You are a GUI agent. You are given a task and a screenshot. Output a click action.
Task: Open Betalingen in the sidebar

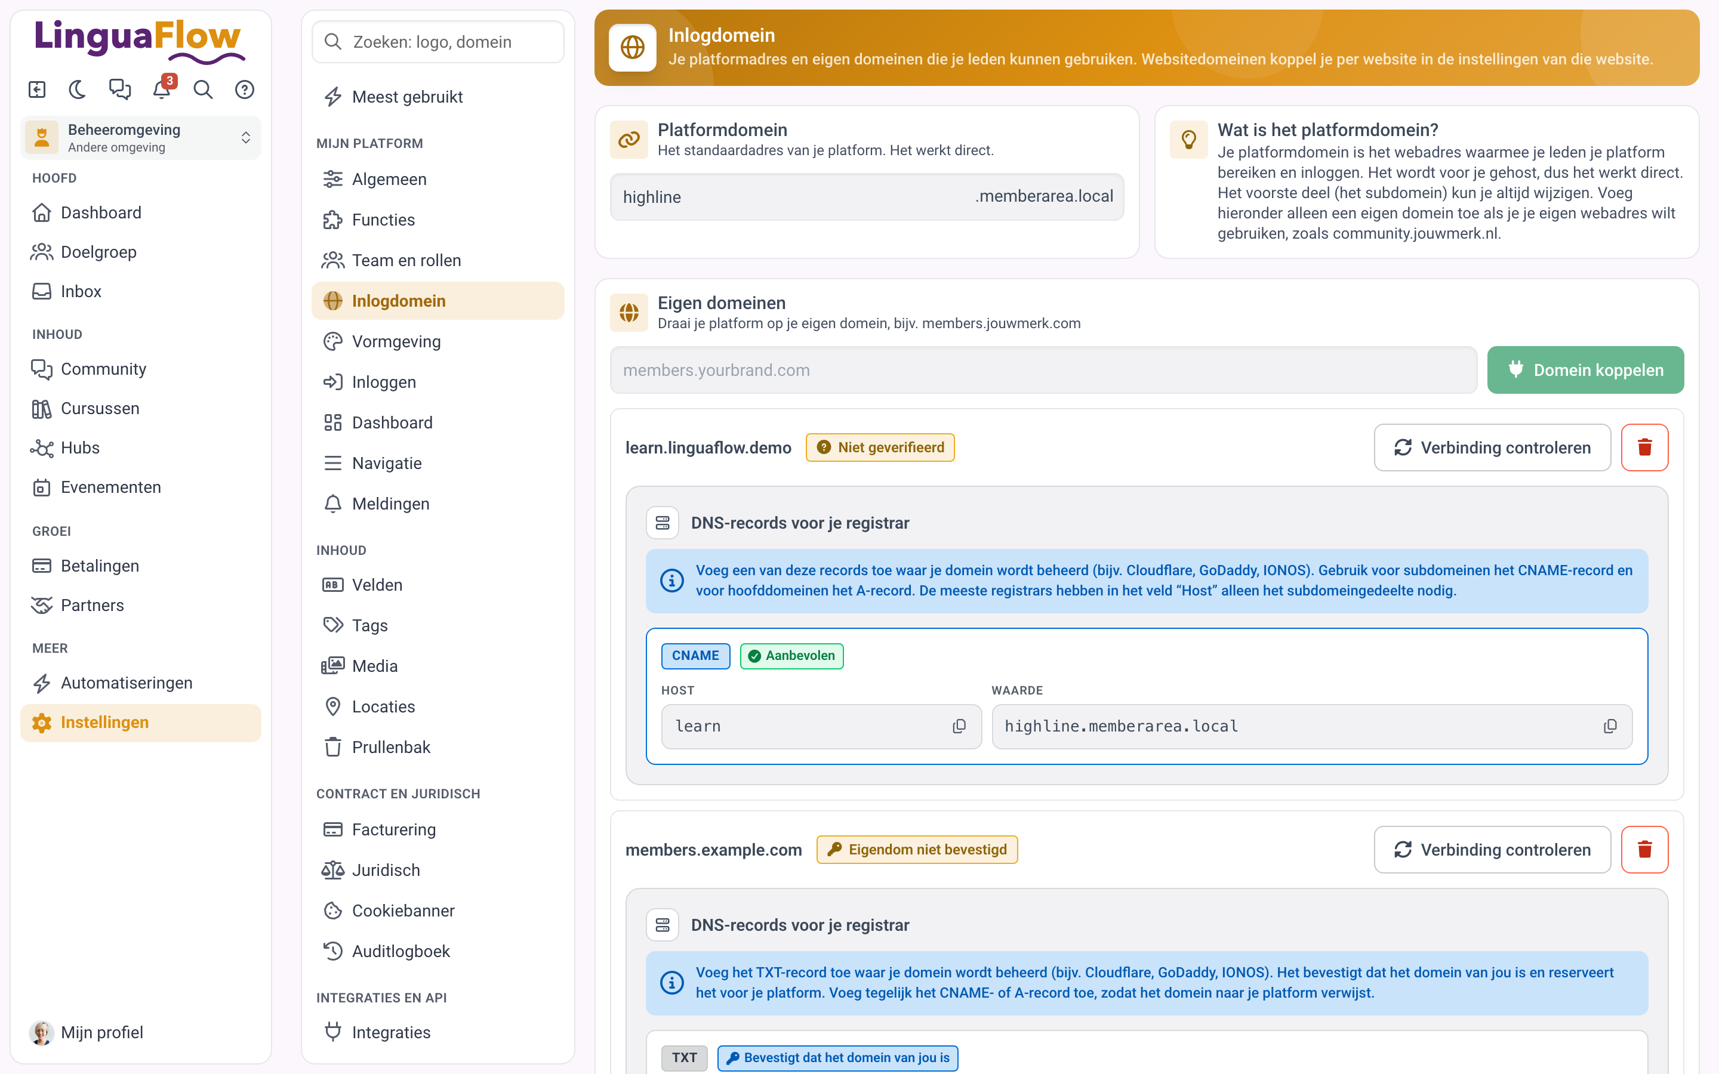coord(141,566)
